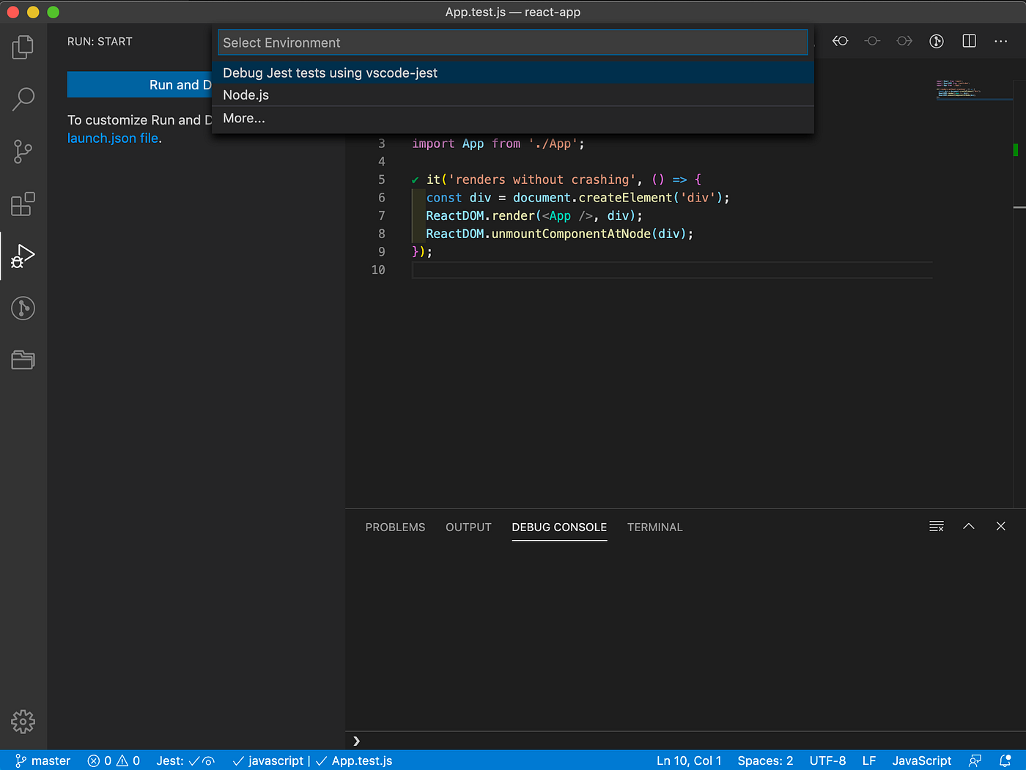Click line number 7 in the gutter

click(381, 215)
